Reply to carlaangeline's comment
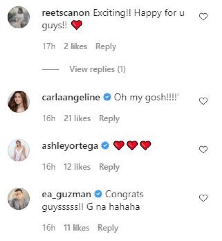The image size is (222, 241). tap(109, 118)
